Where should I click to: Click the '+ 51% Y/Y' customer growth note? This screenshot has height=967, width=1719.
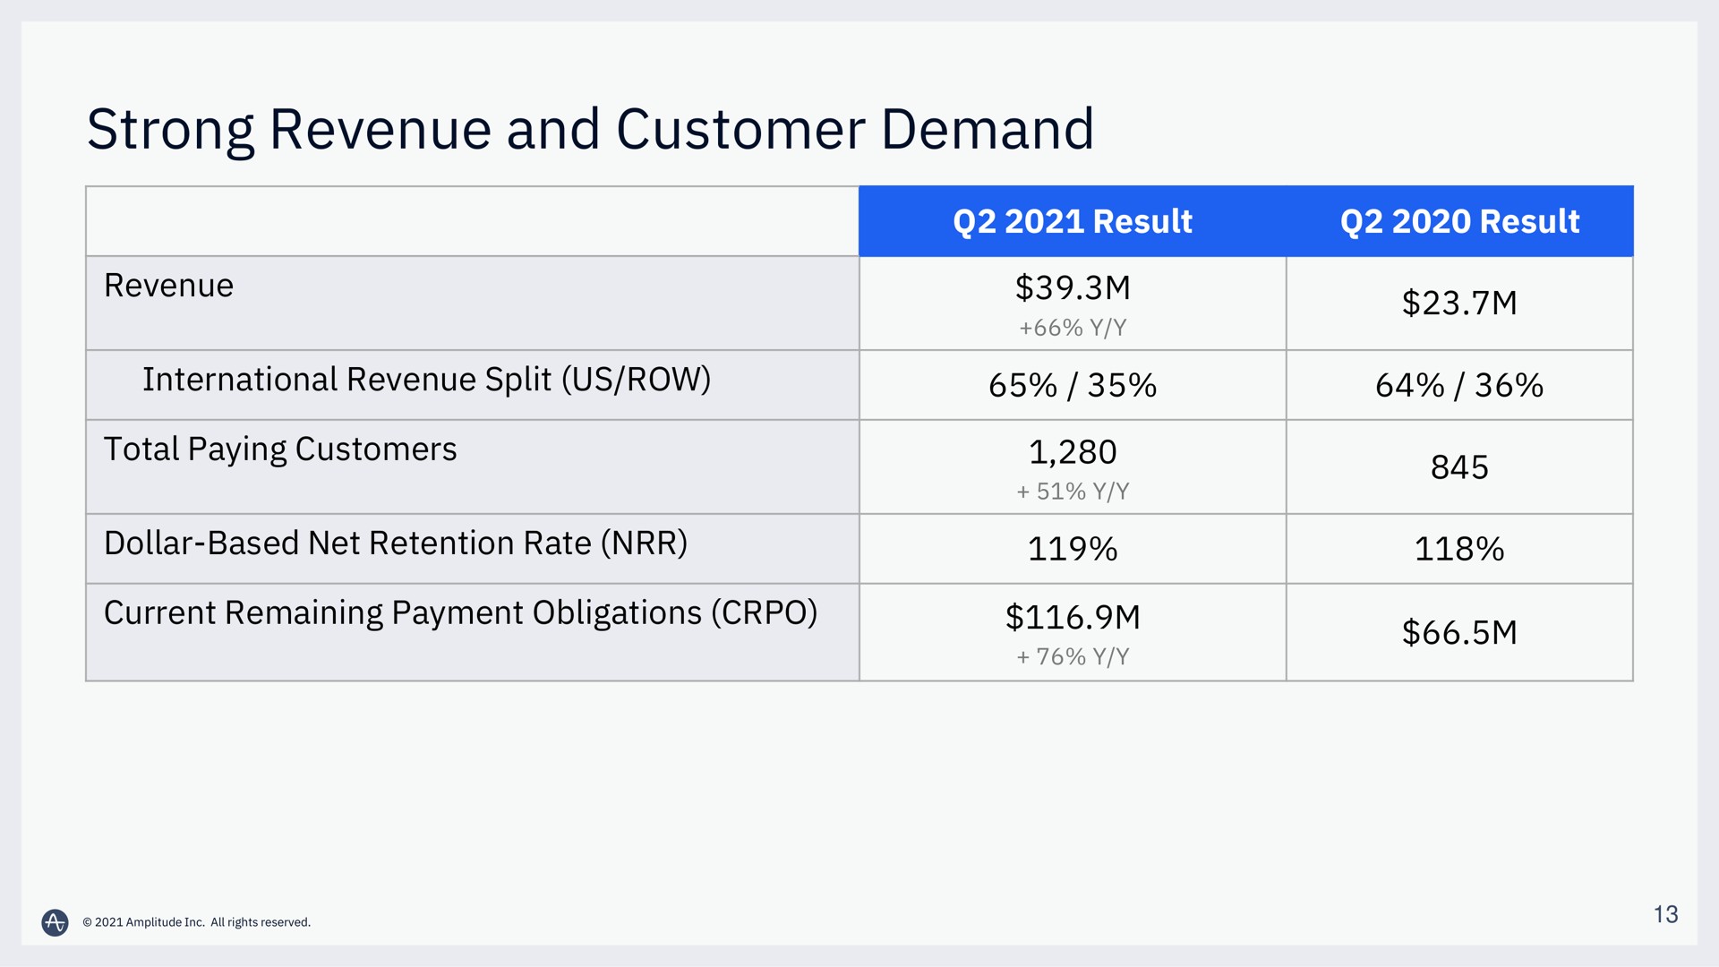1073,492
